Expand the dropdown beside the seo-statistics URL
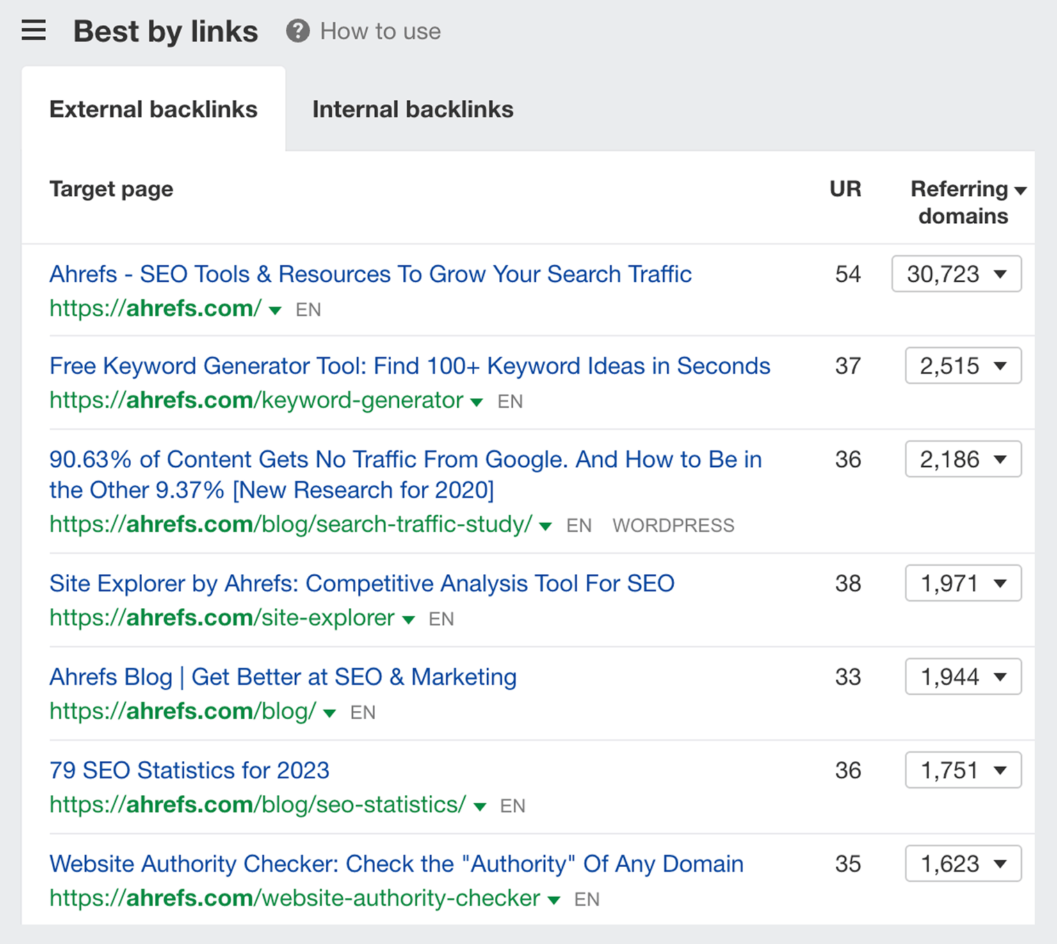The image size is (1057, 944). point(480,807)
